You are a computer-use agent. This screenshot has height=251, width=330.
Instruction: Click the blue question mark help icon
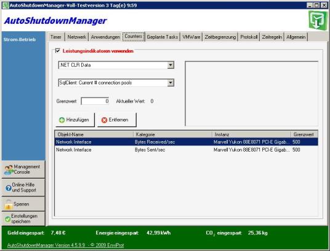point(9,188)
